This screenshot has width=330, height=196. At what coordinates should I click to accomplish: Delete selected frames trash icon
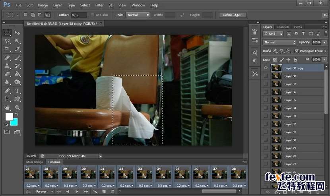click(x=113, y=192)
